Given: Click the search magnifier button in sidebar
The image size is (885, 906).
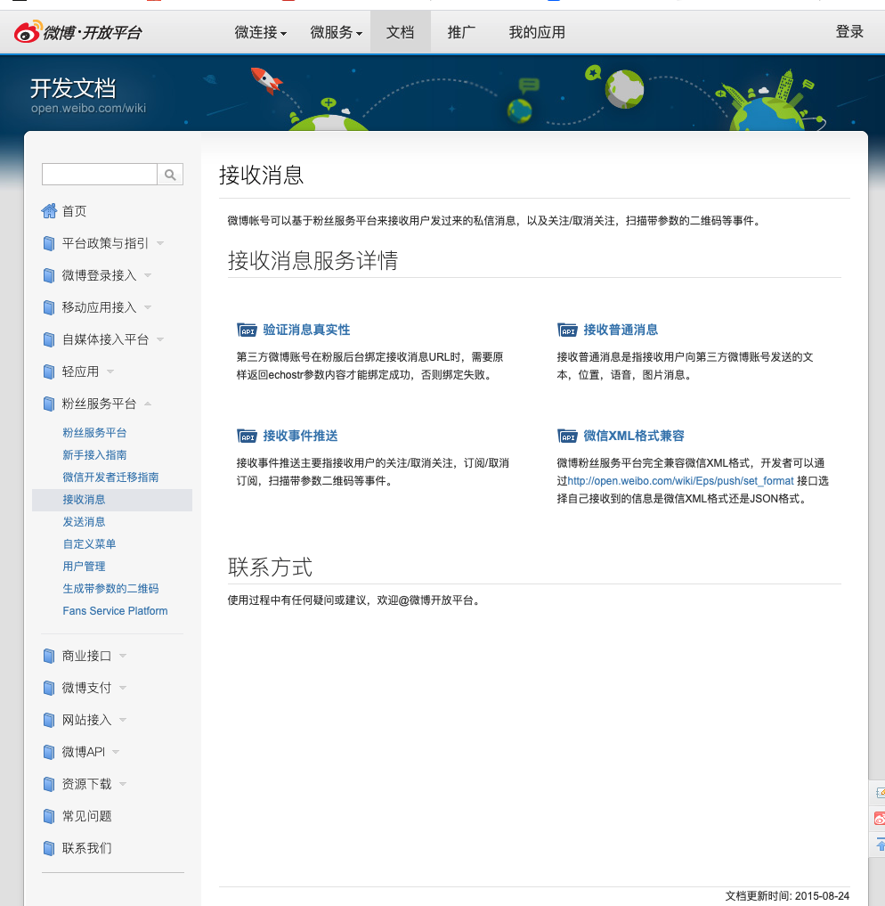Looking at the screenshot, I should [x=169, y=174].
